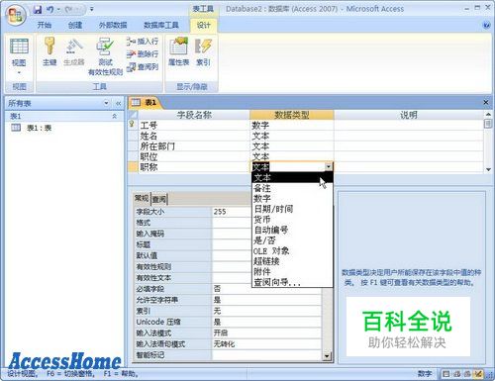Image resolution: width=495 pixels, height=381 pixels.
Task: Click the properties pane scroll down arrow
Action: [327, 356]
